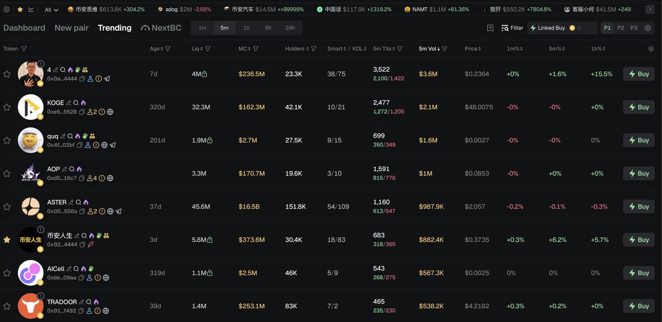This screenshot has width=662, height=322.
Task: Open user icon for TRADOOR
Action: coord(89,310)
